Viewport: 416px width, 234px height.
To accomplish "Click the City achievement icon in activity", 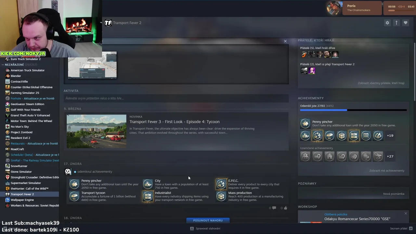I will (148, 184).
